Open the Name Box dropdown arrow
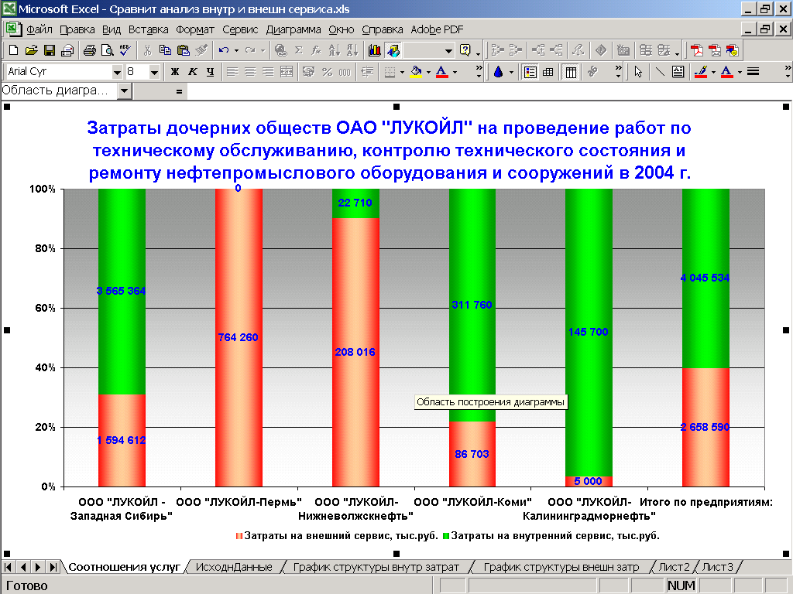793x594 pixels. click(125, 91)
